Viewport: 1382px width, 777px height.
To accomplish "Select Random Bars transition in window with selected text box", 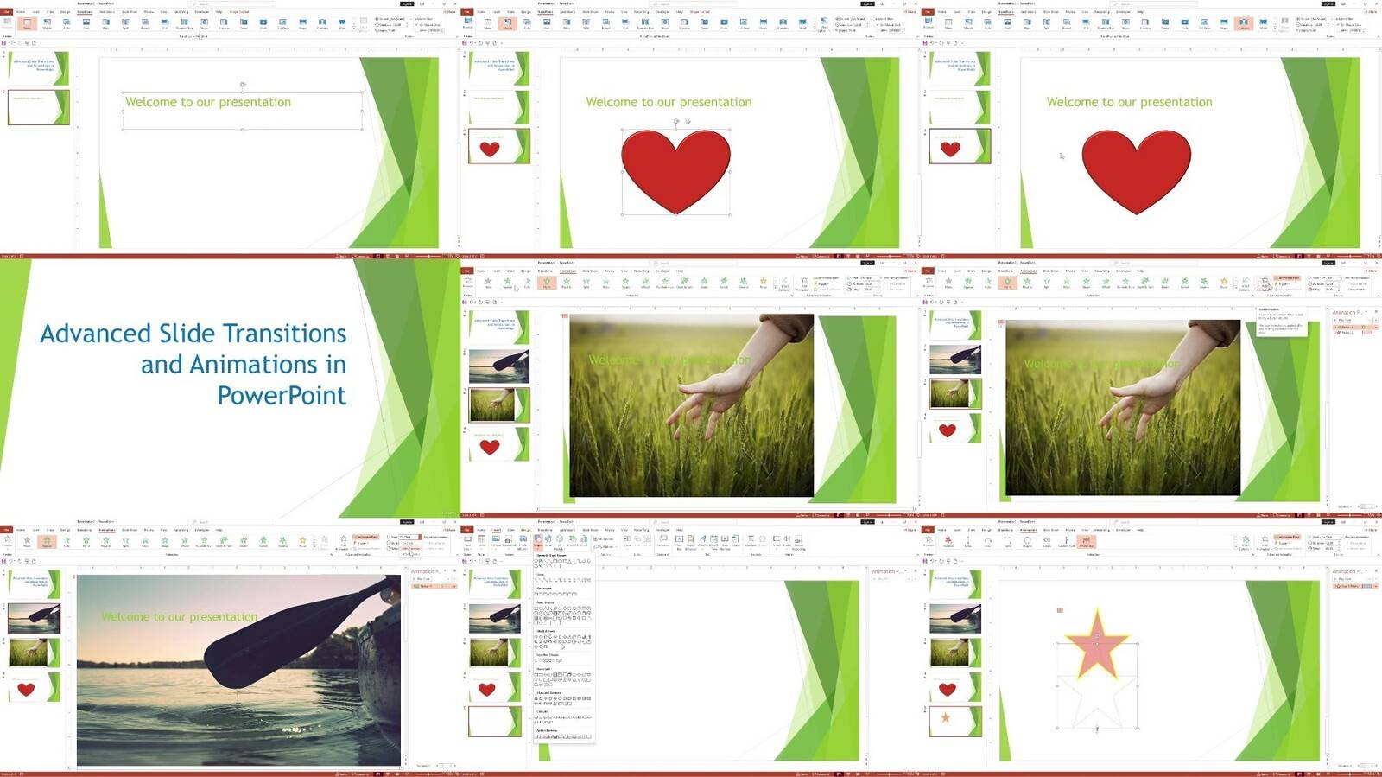I will (184, 23).
